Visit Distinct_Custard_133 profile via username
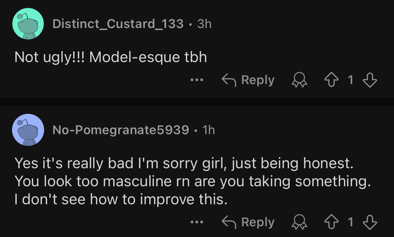This screenshot has width=394, height=237. (x=118, y=24)
